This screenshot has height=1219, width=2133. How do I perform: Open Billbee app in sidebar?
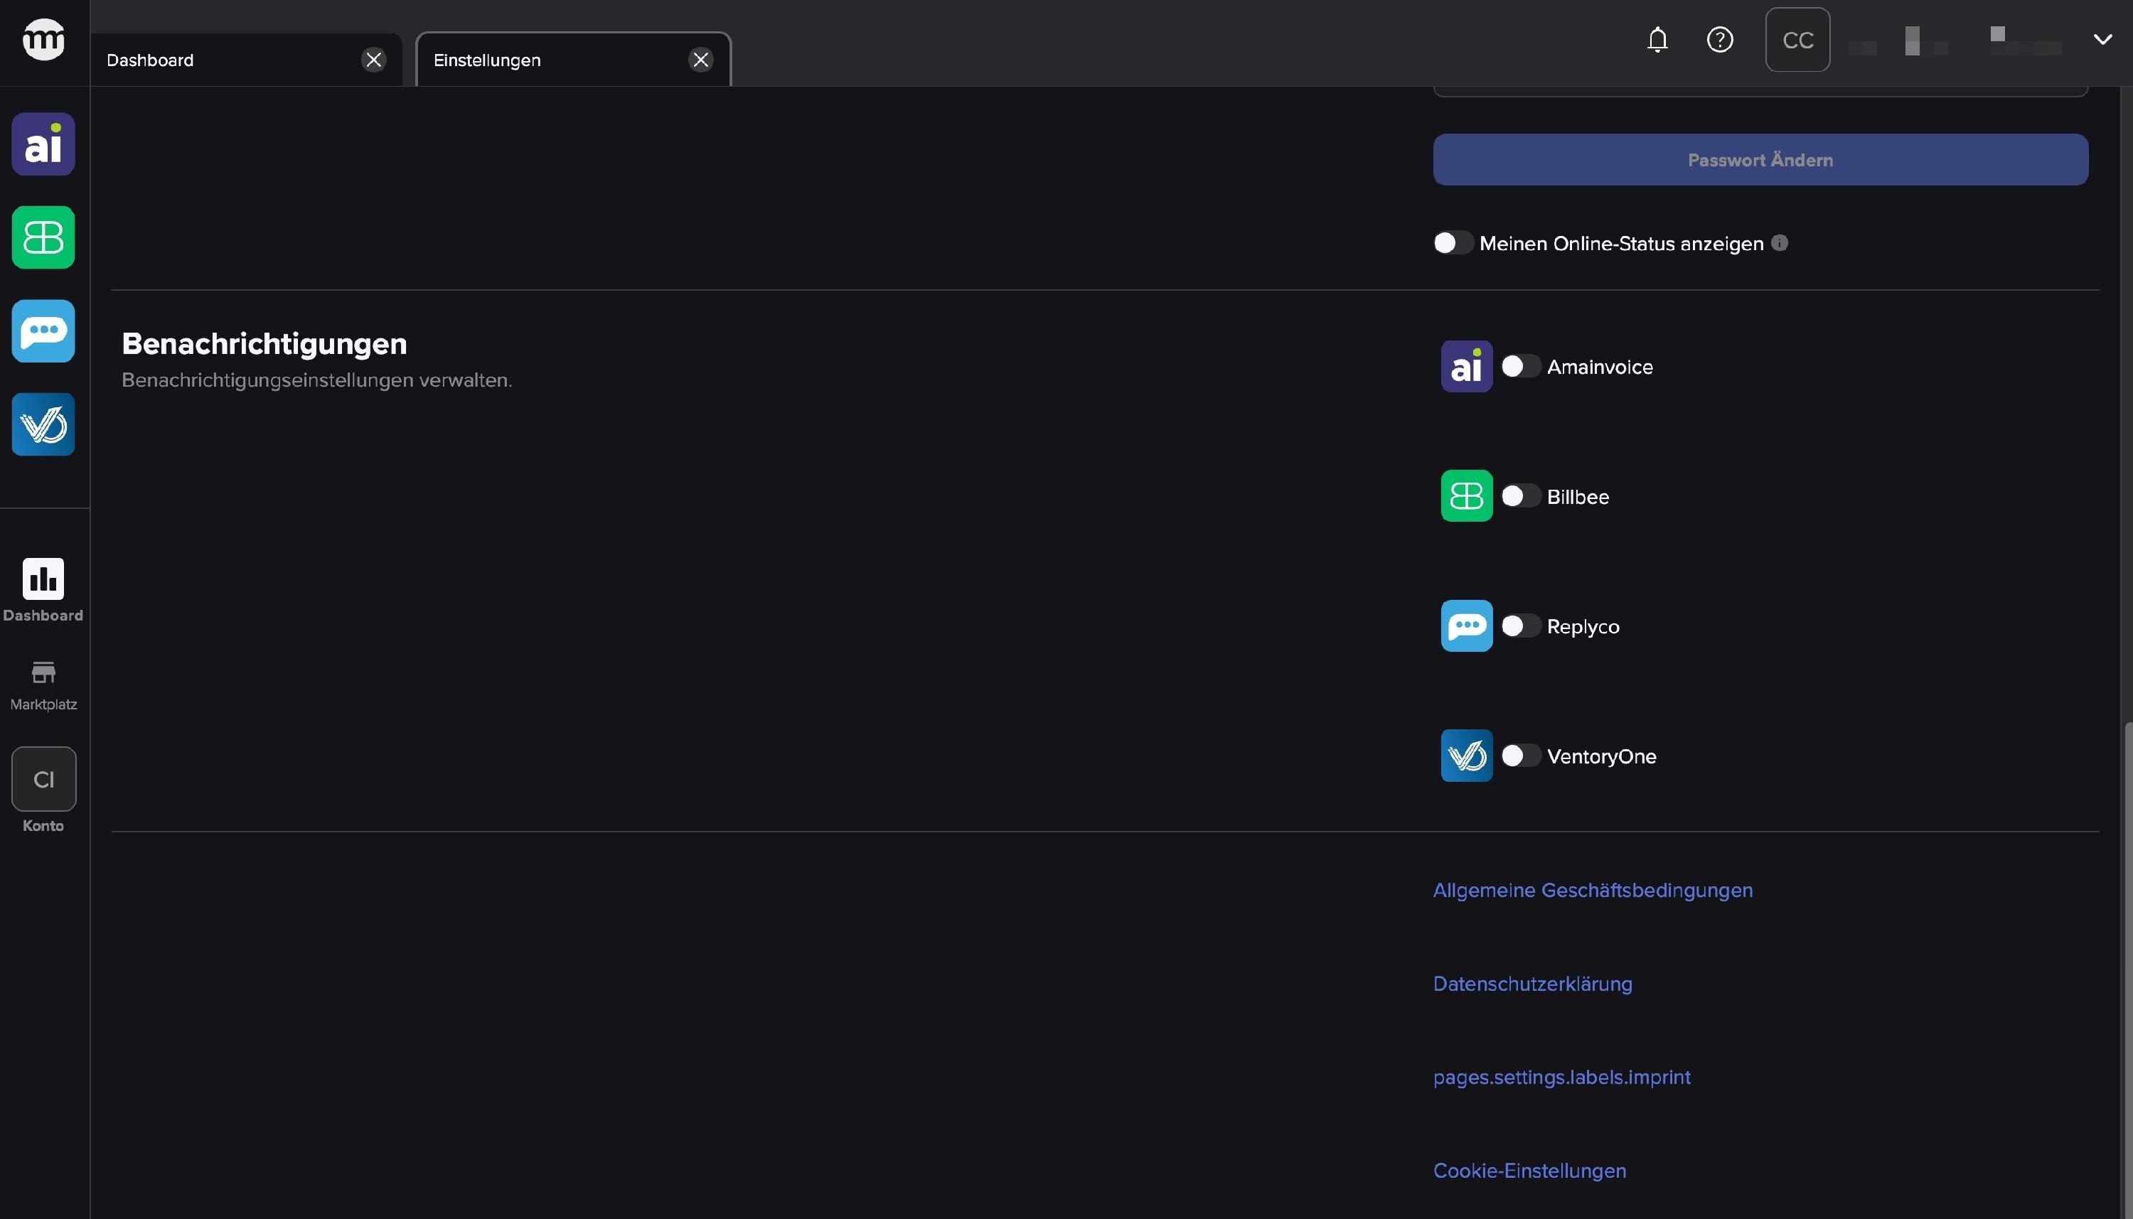point(43,238)
